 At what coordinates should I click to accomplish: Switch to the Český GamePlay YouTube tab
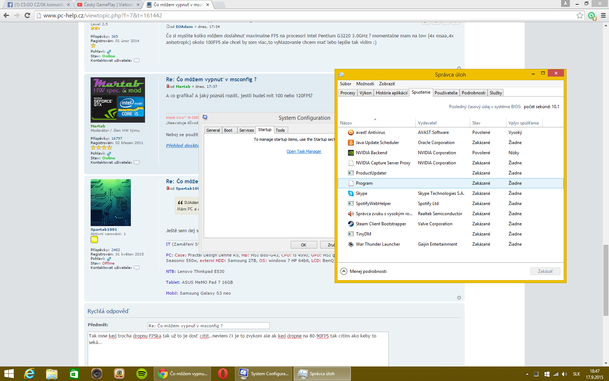(x=108, y=5)
